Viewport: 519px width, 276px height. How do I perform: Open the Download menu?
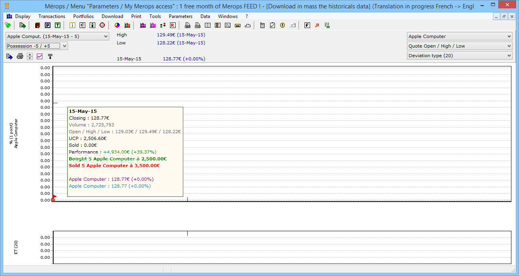tap(112, 16)
